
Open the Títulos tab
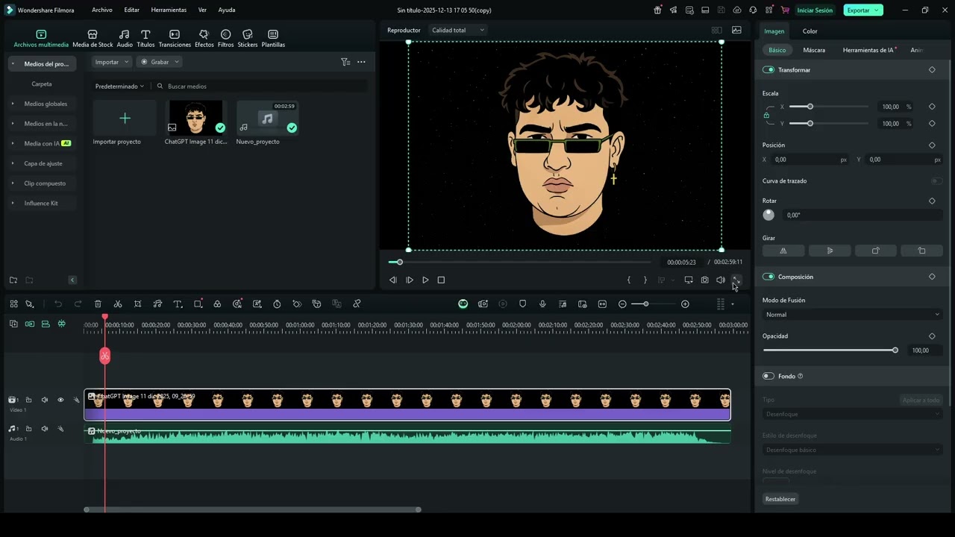click(x=145, y=38)
